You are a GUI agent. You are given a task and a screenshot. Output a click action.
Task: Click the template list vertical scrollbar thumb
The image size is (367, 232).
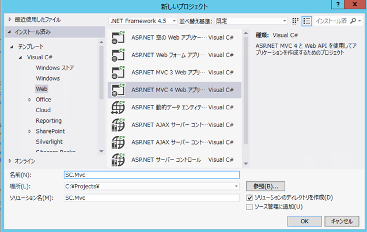click(245, 90)
